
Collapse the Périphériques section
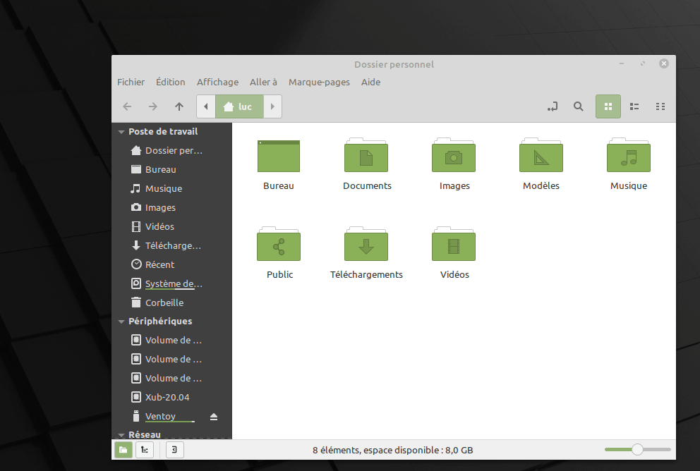click(121, 322)
